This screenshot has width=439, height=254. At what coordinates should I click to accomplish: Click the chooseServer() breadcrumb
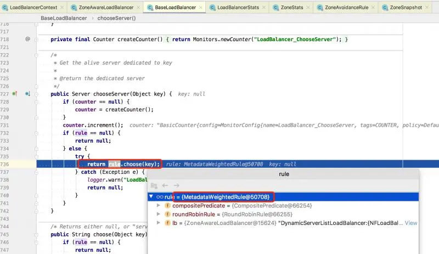[x=116, y=18]
